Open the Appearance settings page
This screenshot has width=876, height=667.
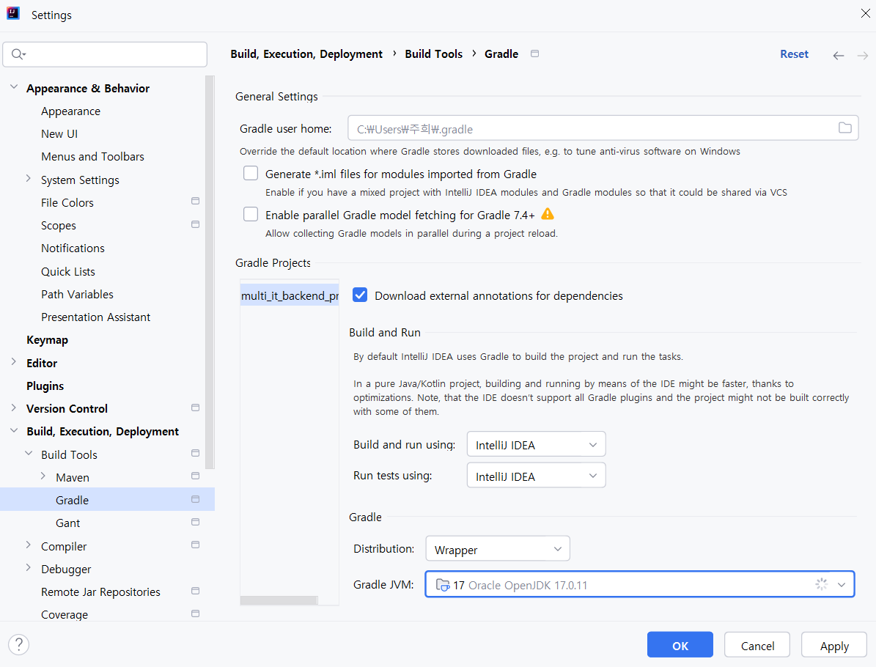[70, 111]
